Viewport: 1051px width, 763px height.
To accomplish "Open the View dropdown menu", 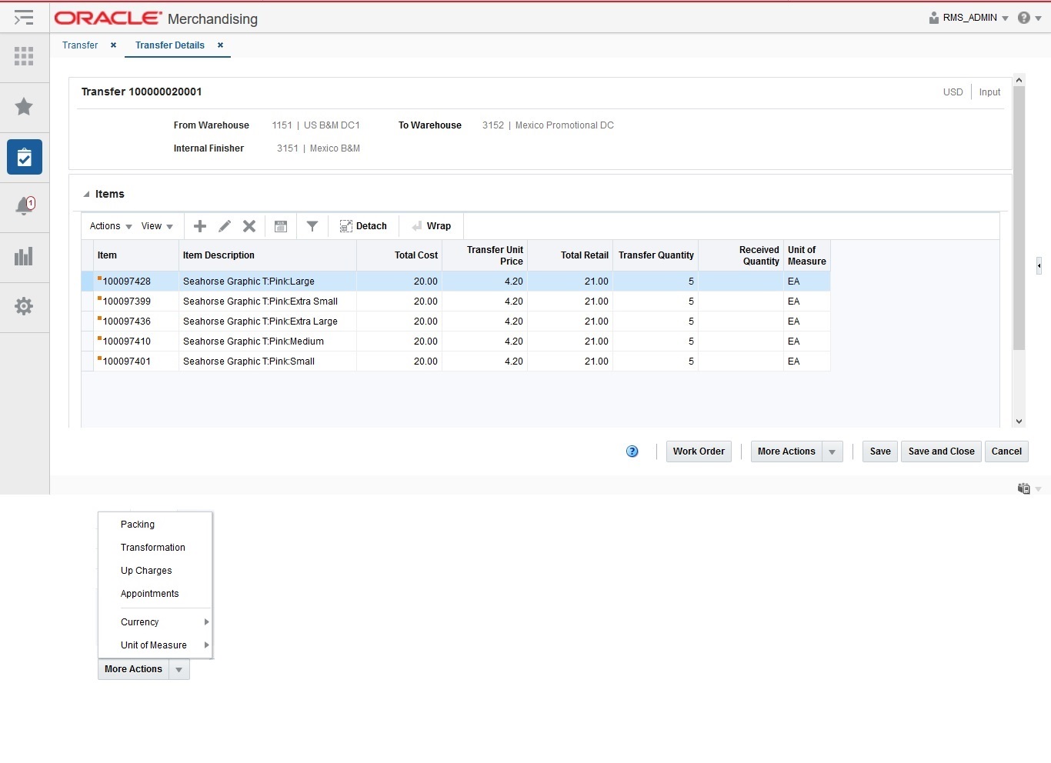I will (157, 226).
